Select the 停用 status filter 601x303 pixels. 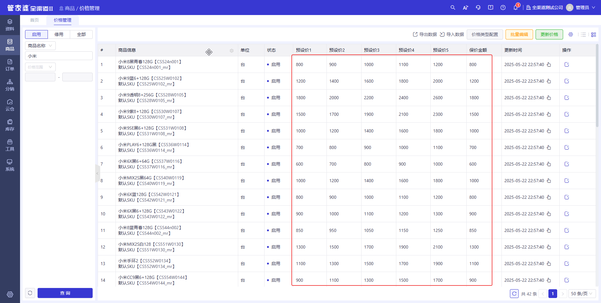[x=59, y=34]
